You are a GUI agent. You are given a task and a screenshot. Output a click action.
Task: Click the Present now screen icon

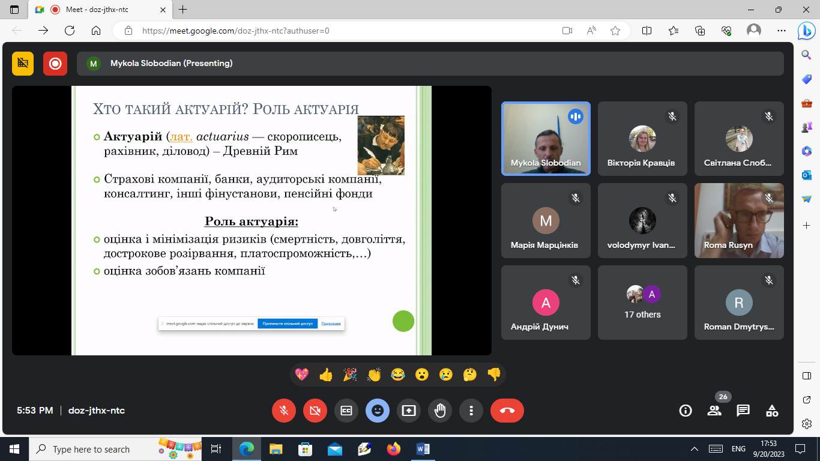pyautogui.click(x=409, y=411)
